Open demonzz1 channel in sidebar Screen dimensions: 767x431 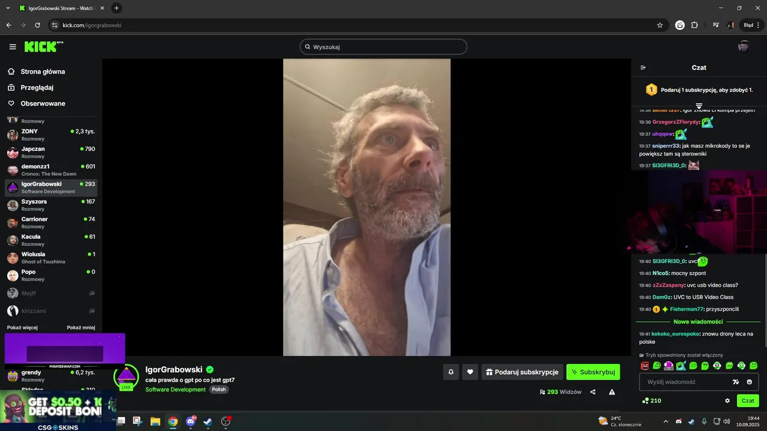coord(51,170)
